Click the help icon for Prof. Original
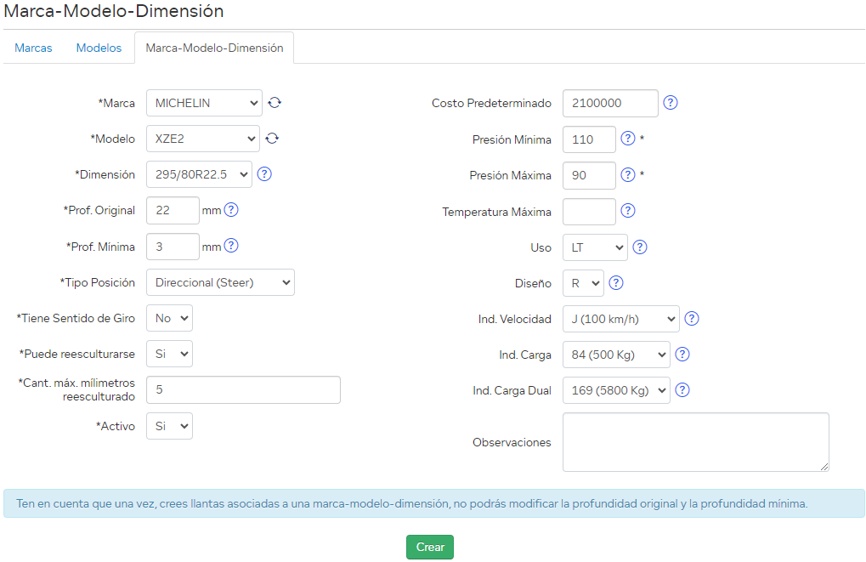Viewport: 866px width, 562px height. coord(231,210)
